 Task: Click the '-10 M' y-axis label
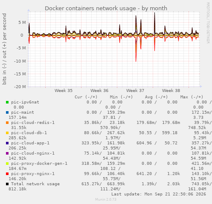coord(20,61)
